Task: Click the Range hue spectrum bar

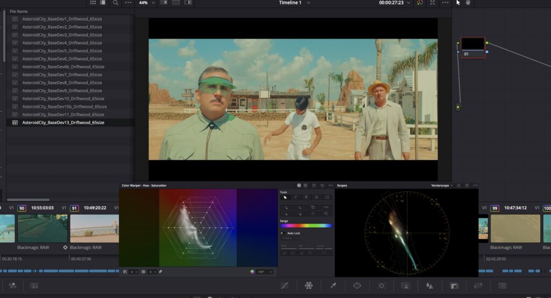Action: point(306,226)
